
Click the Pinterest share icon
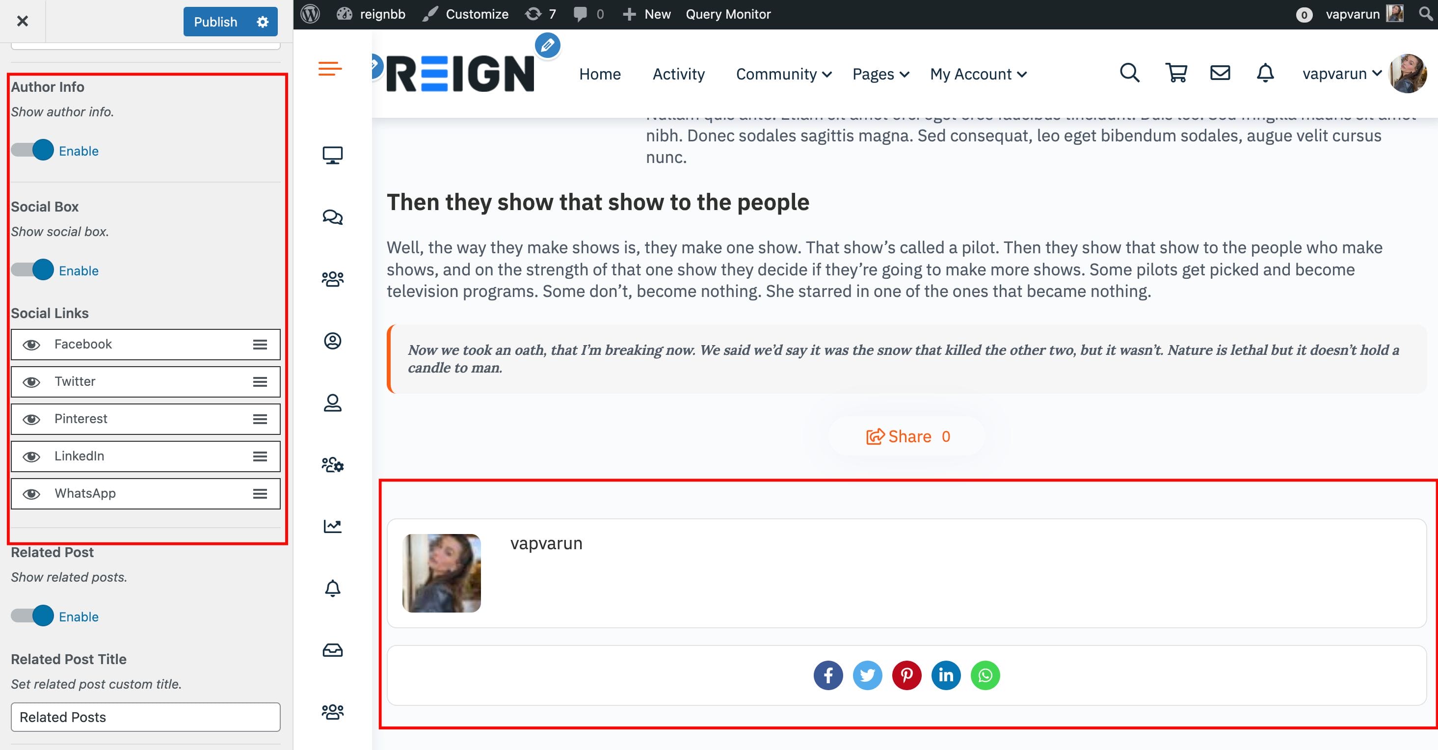(906, 676)
